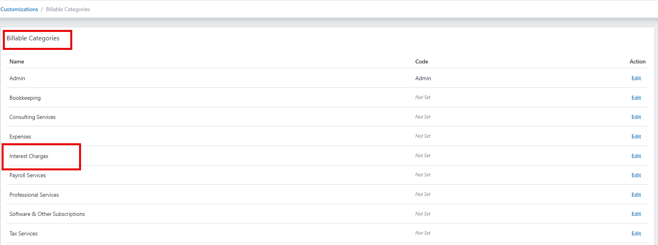658x245 pixels.
Task: Open Edit for Consulting Services
Action: point(636,117)
